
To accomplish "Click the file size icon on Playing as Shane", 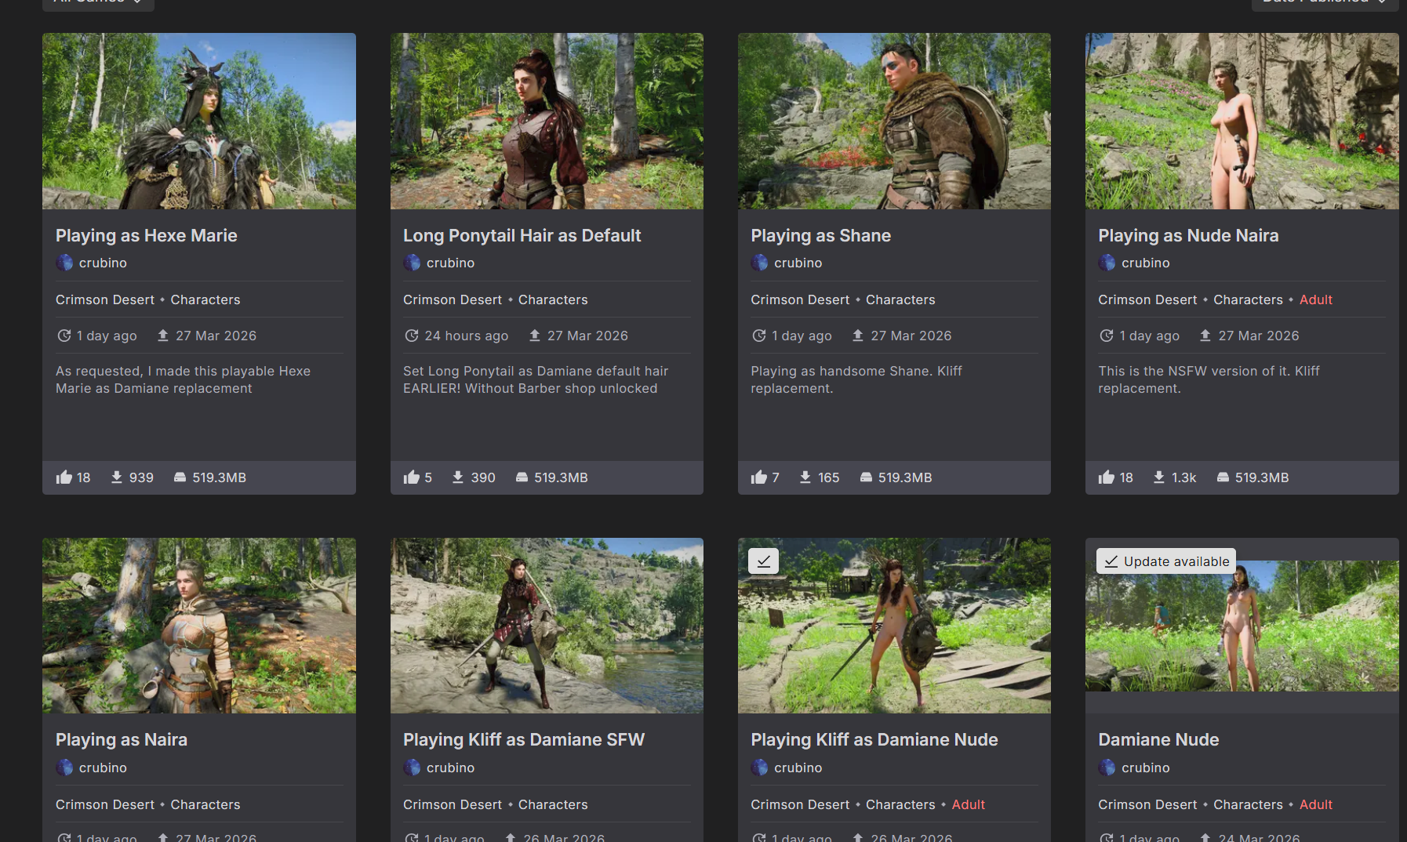I will 866,477.
